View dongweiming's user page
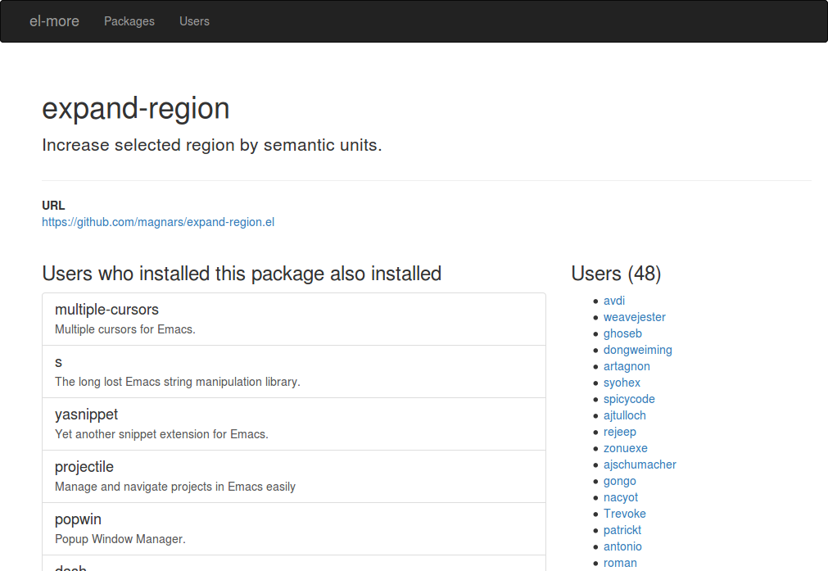This screenshot has width=828, height=571. 638,350
